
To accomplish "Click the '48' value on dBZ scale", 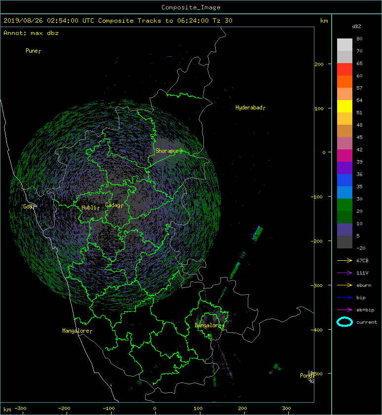I will click(359, 125).
